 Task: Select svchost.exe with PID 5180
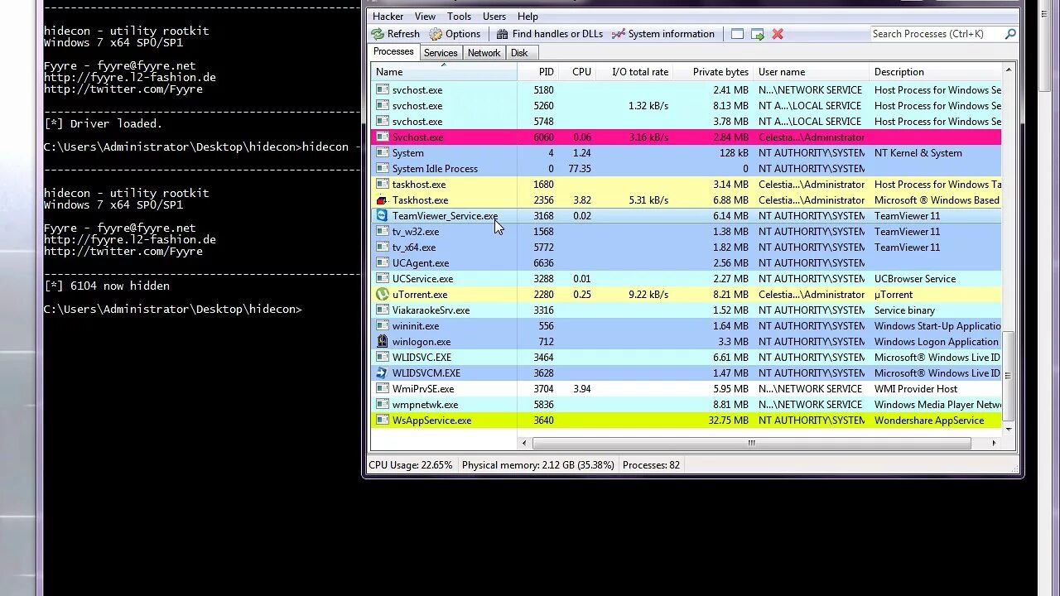click(686, 90)
